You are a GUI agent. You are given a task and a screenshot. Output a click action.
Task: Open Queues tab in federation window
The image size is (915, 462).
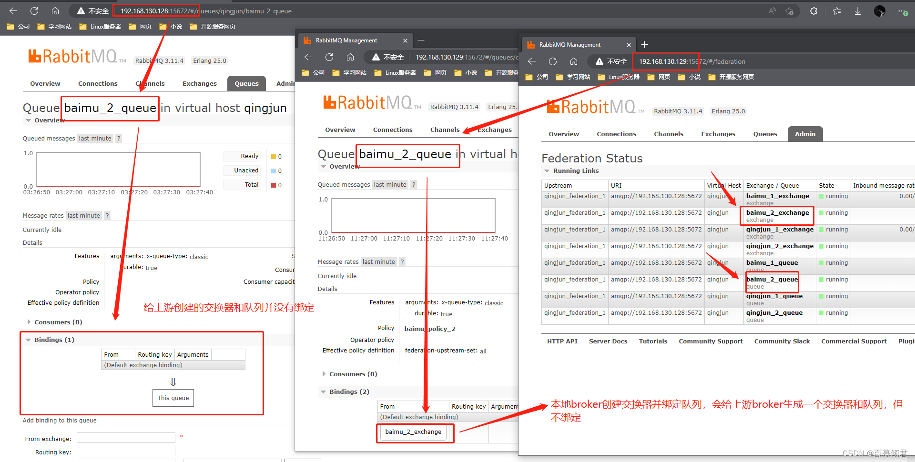point(765,134)
